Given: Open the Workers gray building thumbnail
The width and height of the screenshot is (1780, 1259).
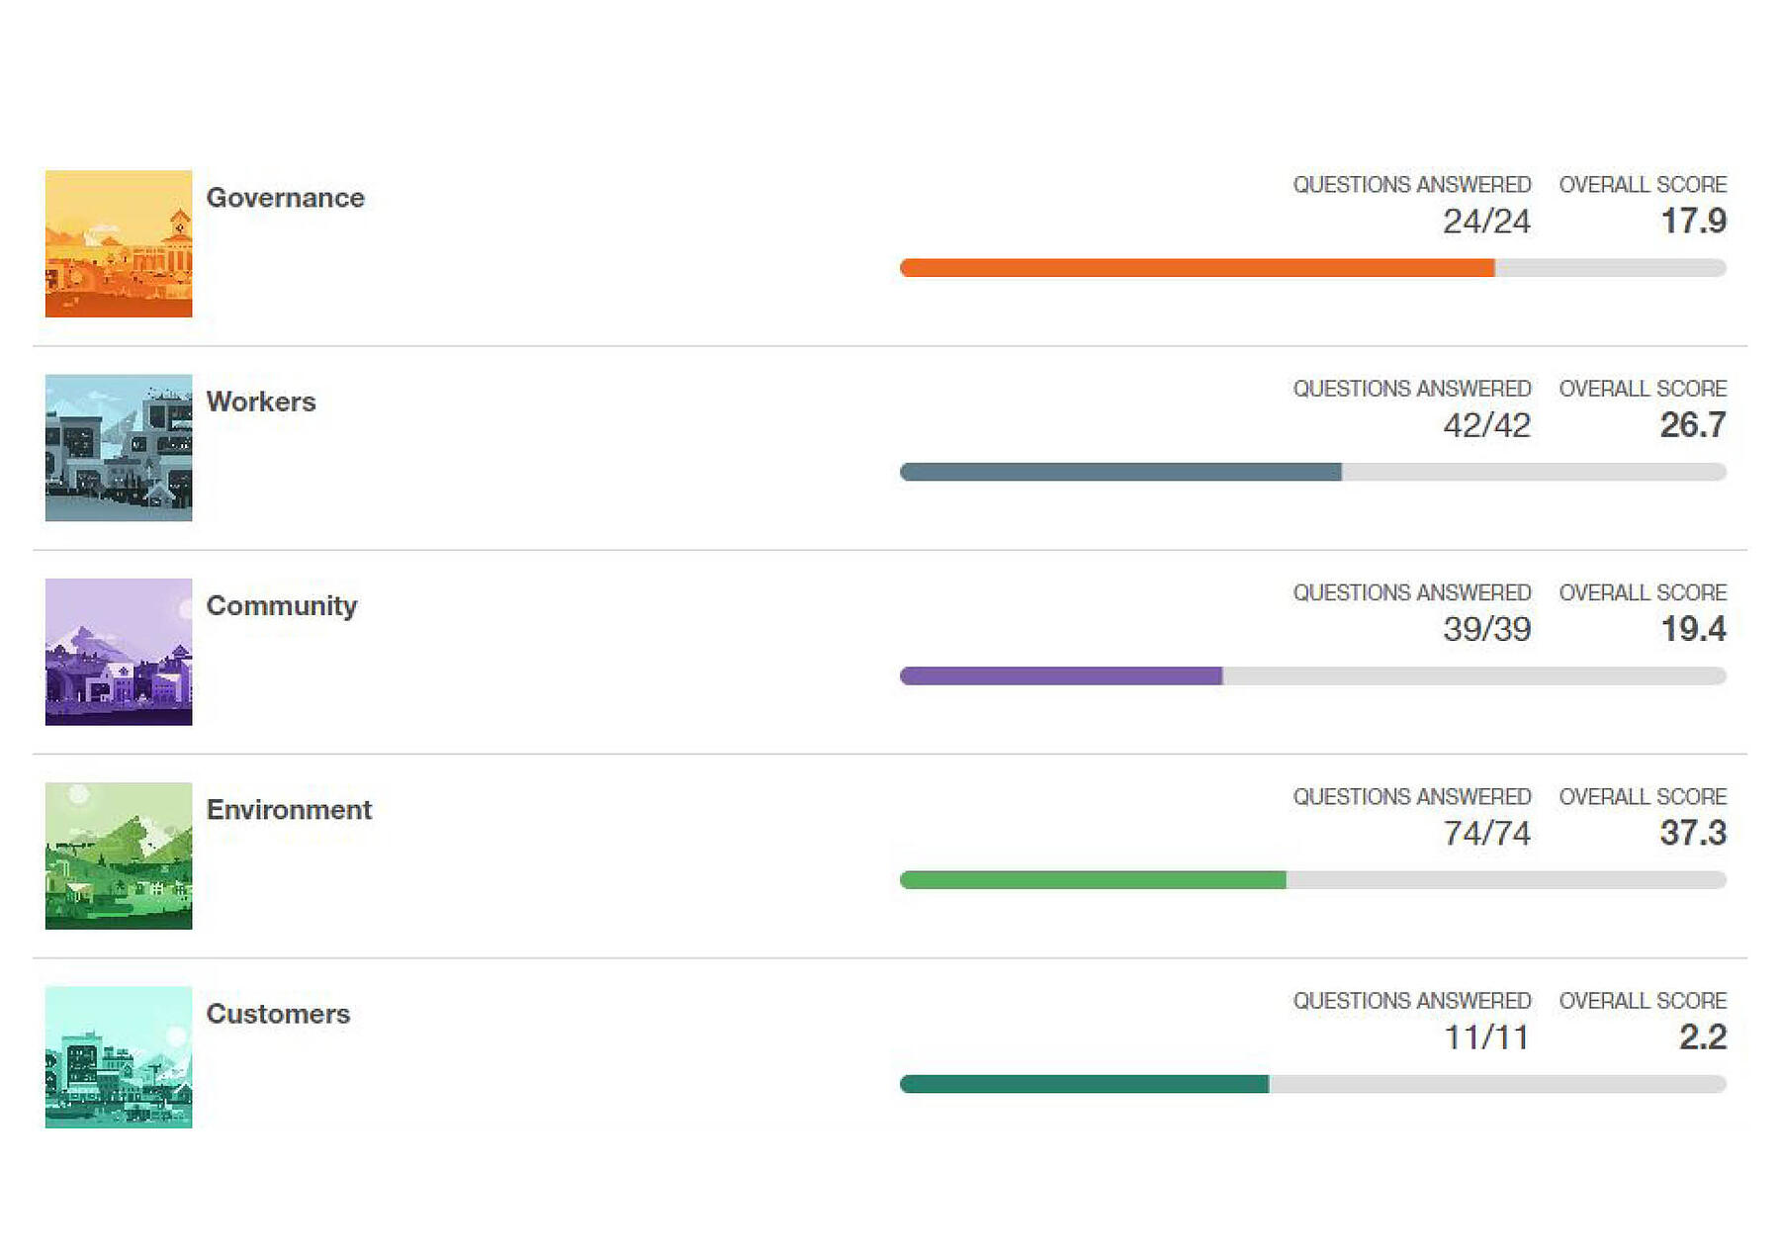Looking at the screenshot, I should pyautogui.click(x=119, y=448).
